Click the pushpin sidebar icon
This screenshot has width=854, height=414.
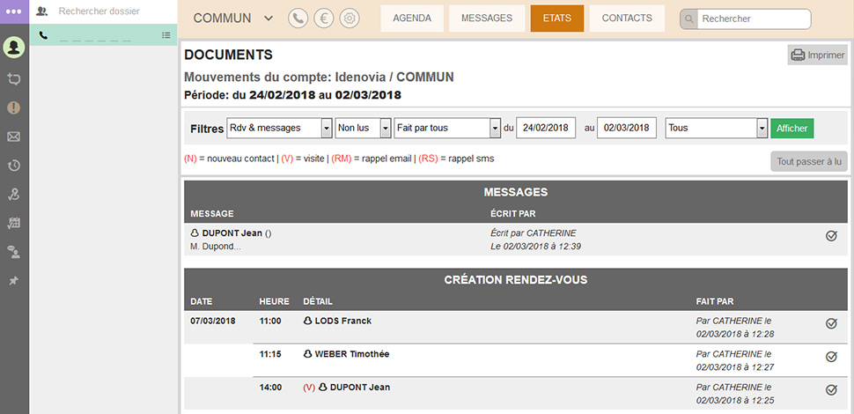[x=14, y=280]
